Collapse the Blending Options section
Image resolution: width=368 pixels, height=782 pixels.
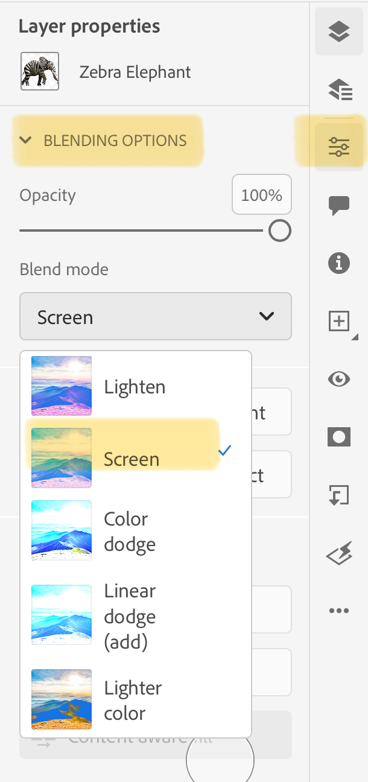point(25,140)
